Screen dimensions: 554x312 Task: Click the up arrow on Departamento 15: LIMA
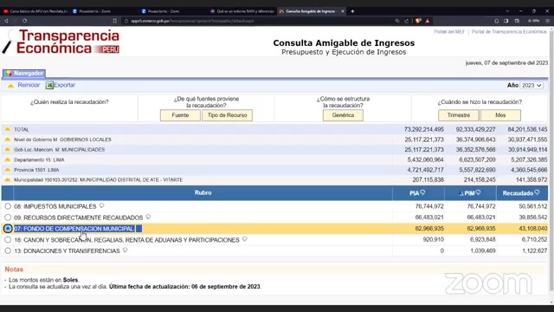point(8,159)
